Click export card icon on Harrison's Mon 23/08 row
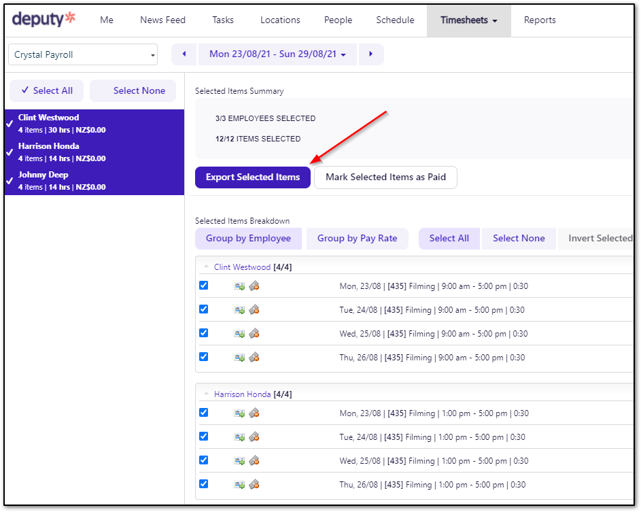This screenshot has height=512, width=641. [x=239, y=413]
